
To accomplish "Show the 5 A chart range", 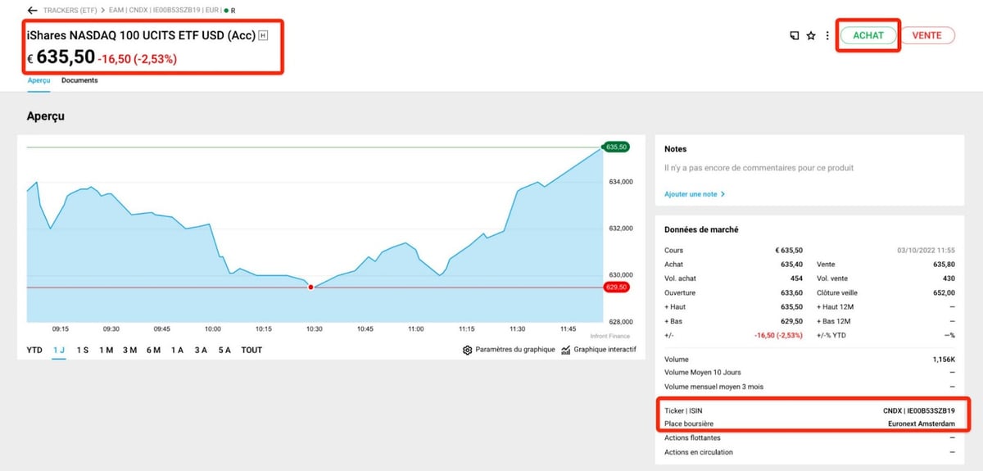I will coord(224,350).
